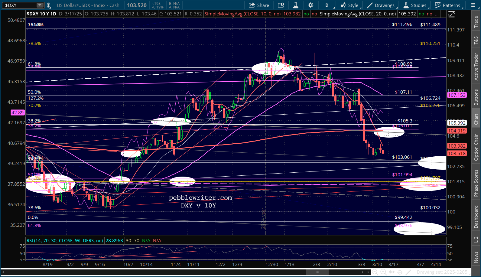The height and width of the screenshot is (277, 481).
Task: Toggle first 'no' flag of 10-period SimpleMovingAvg
Action: (306, 14)
